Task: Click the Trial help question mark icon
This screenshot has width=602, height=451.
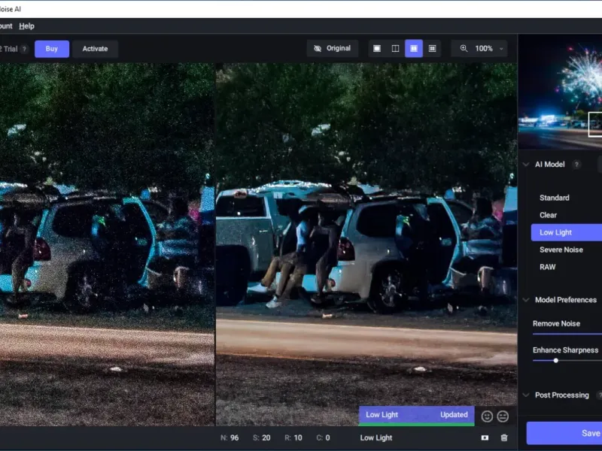Action: point(25,49)
